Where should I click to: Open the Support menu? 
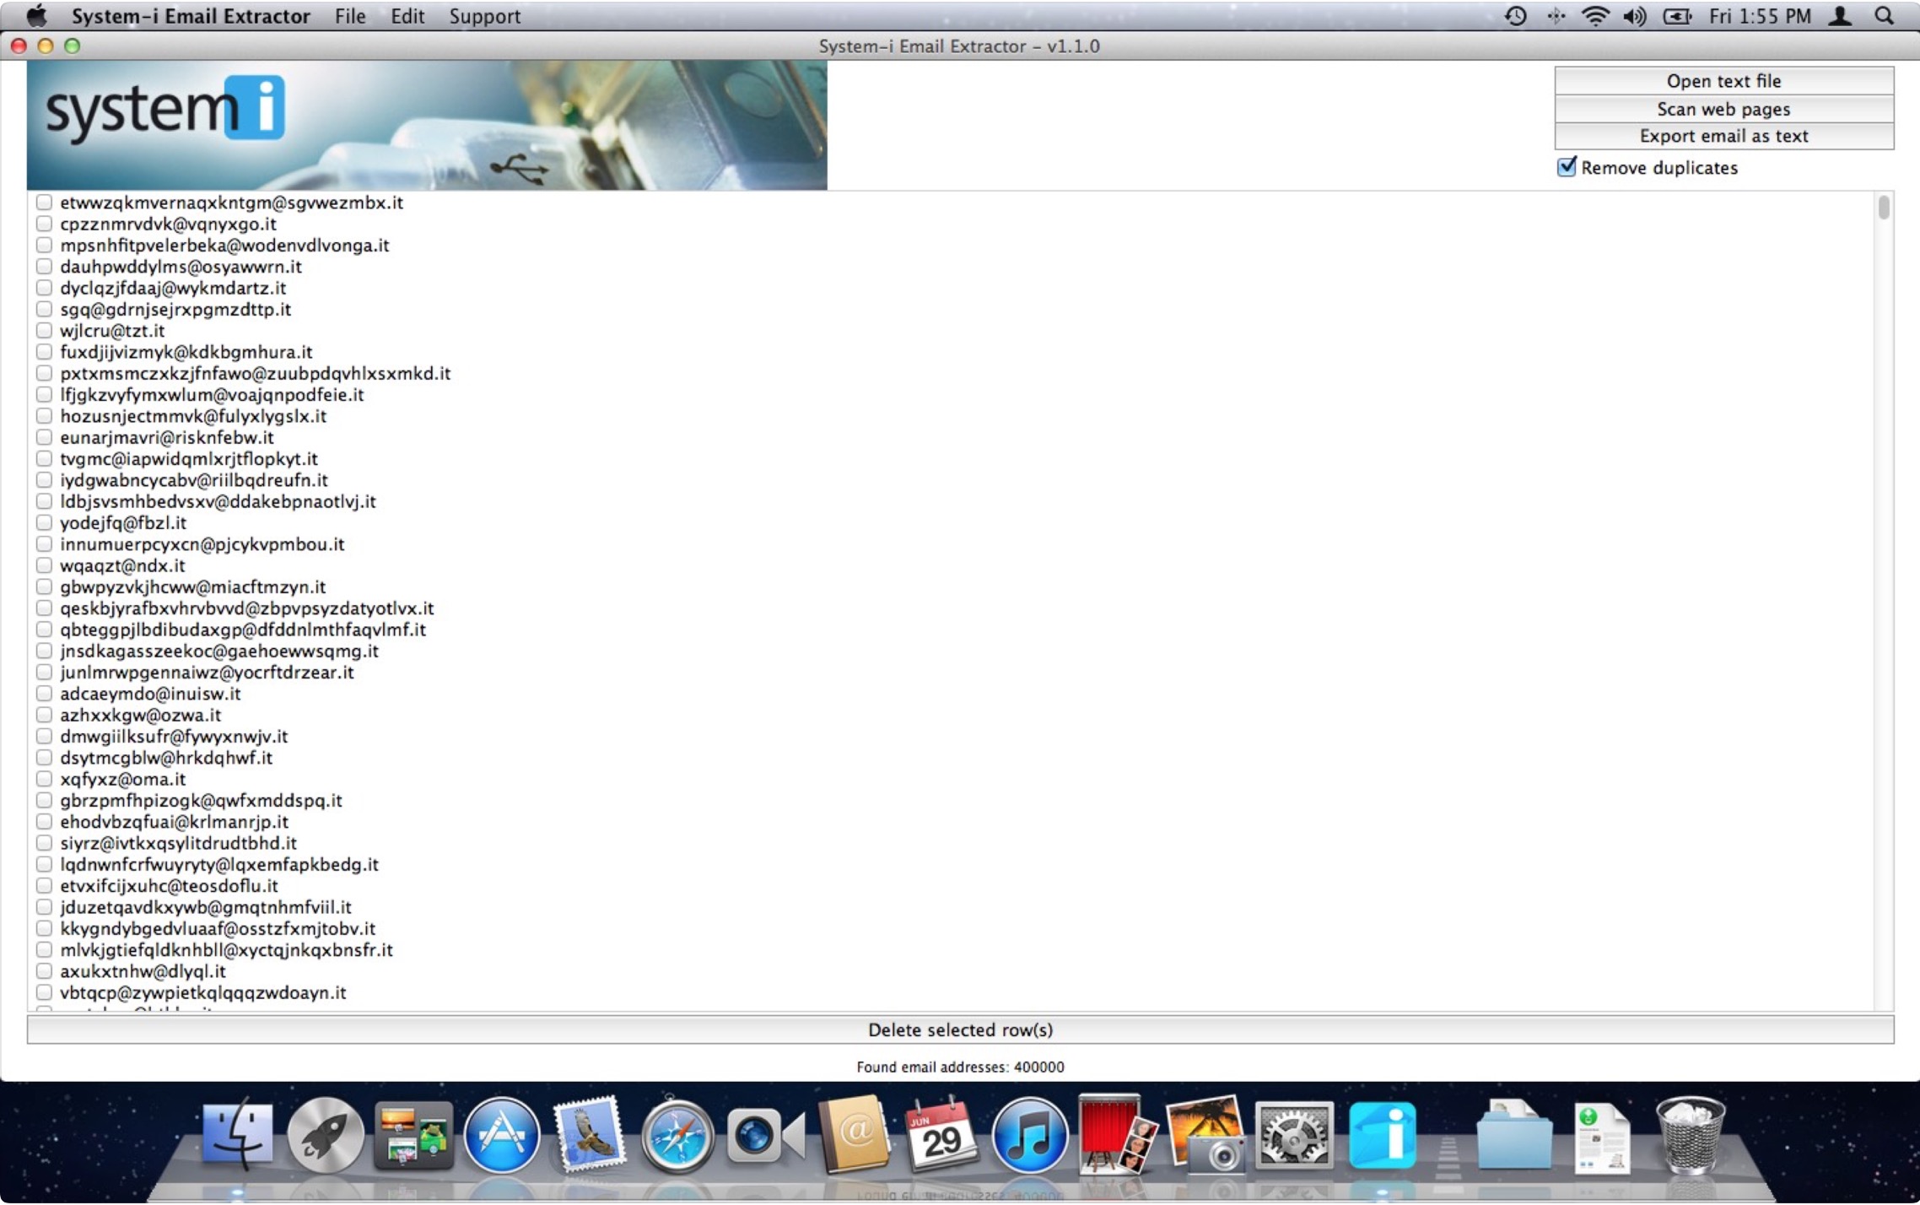click(x=484, y=16)
